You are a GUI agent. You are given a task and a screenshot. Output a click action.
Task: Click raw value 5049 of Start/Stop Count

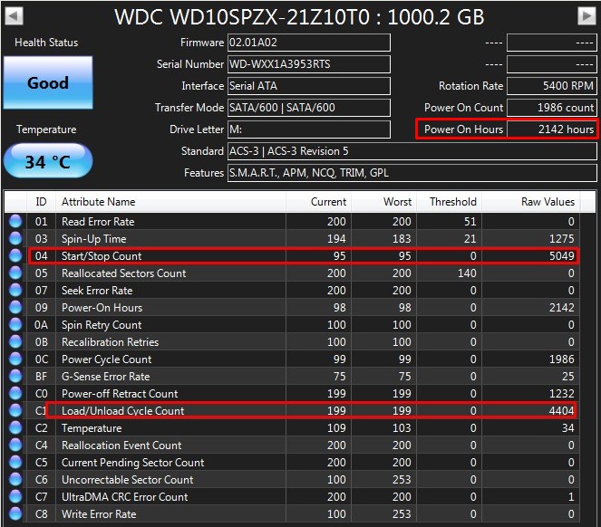pos(561,256)
